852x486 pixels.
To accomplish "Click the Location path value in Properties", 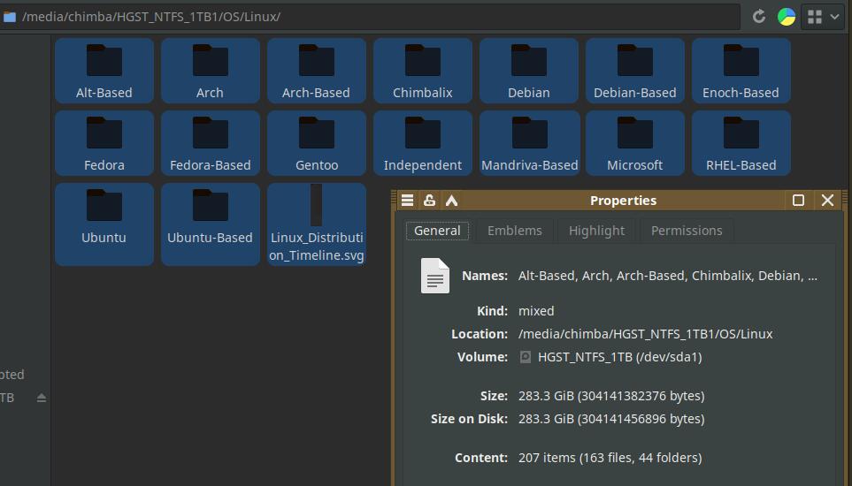I will tap(646, 334).
